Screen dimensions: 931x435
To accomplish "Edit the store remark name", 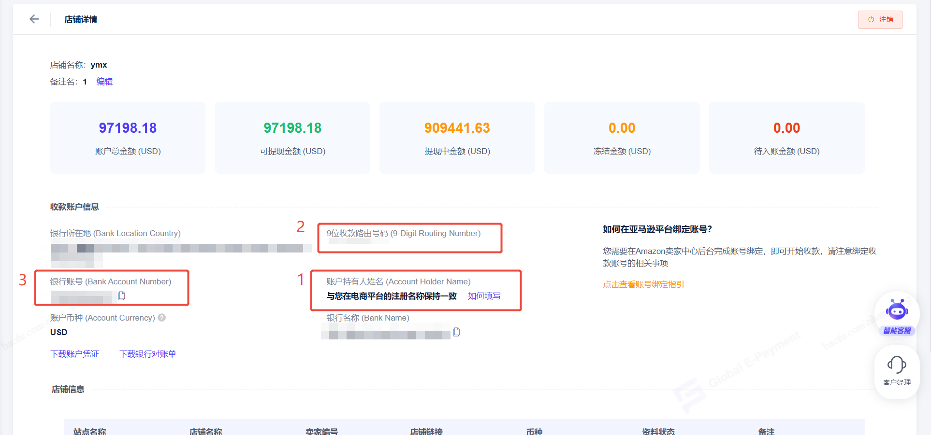I will (104, 82).
